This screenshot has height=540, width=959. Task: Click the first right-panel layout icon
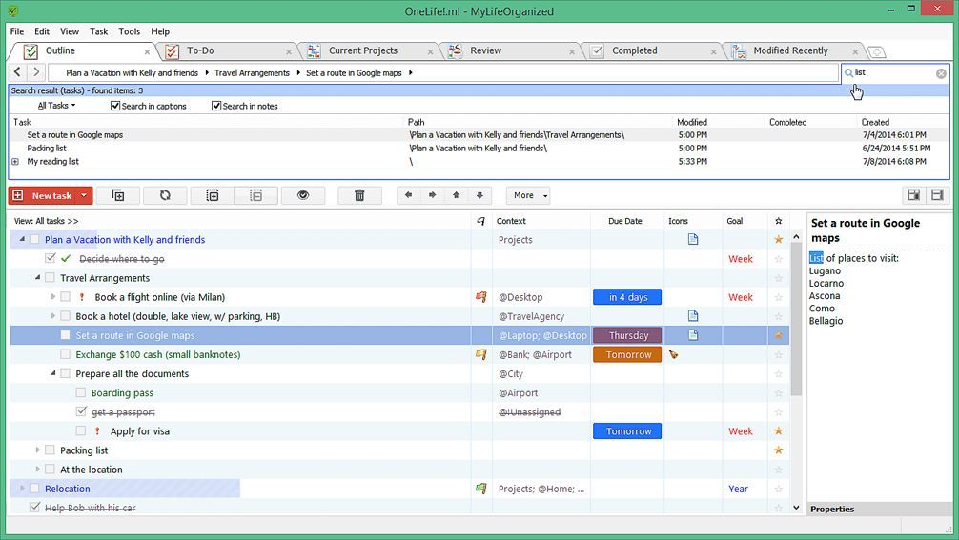(x=914, y=195)
